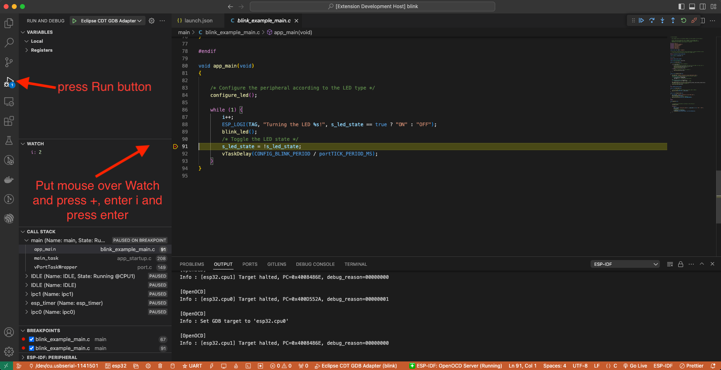Continue execution with the debug Continue button
This screenshot has height=370, width=721.
point(642,20)
